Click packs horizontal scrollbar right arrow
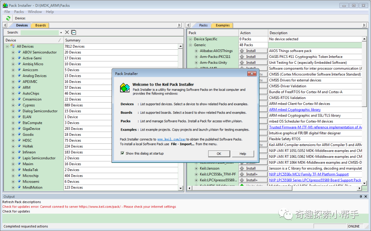The height and width of the screenshot is (231, 371). click(x=359, y=188)
